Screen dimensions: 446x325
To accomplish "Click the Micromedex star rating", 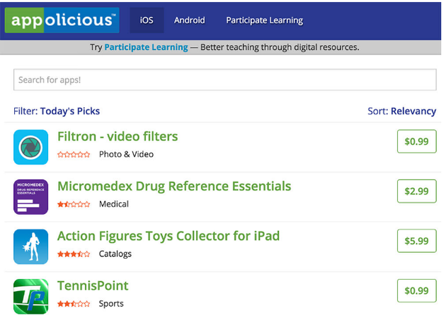I will pos(74,204).
